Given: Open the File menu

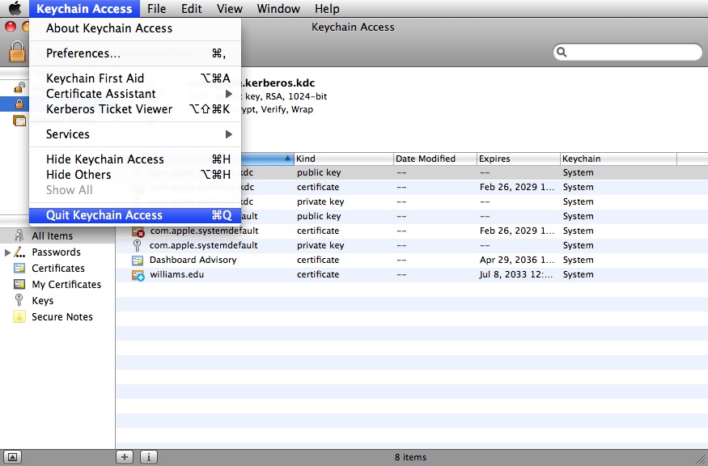Looking at the screenshot, I should click(157, 9).
